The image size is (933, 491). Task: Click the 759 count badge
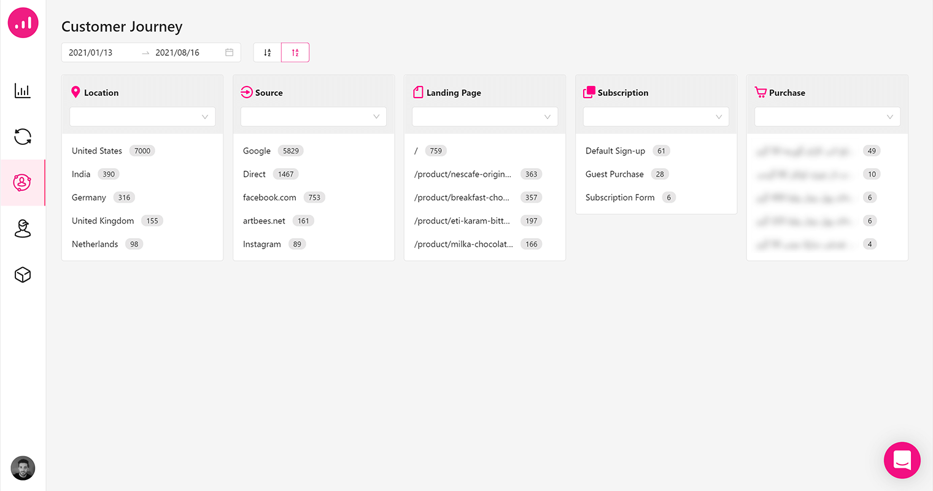(436, 150)
